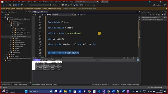Open the SQL menu
The height and width of the screenshot is (94, 168).
(35, 2)
